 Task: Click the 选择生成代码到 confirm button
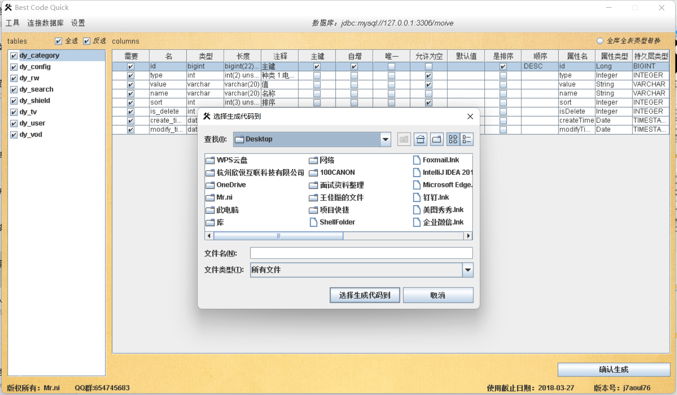coord(365,295)
